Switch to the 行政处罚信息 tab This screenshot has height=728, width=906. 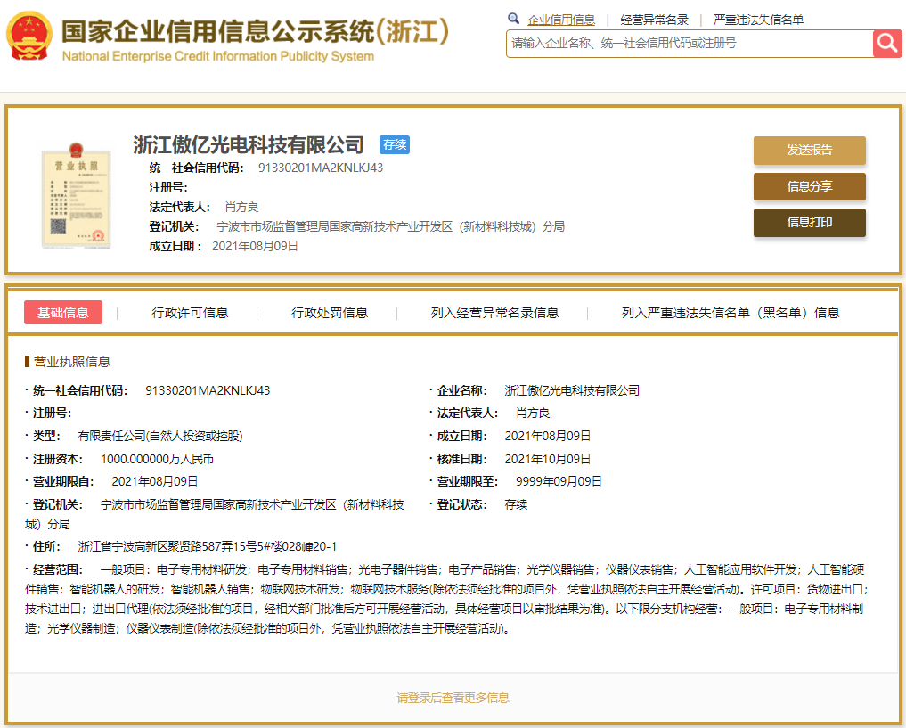pyautogui.click(x=330, y=313)
